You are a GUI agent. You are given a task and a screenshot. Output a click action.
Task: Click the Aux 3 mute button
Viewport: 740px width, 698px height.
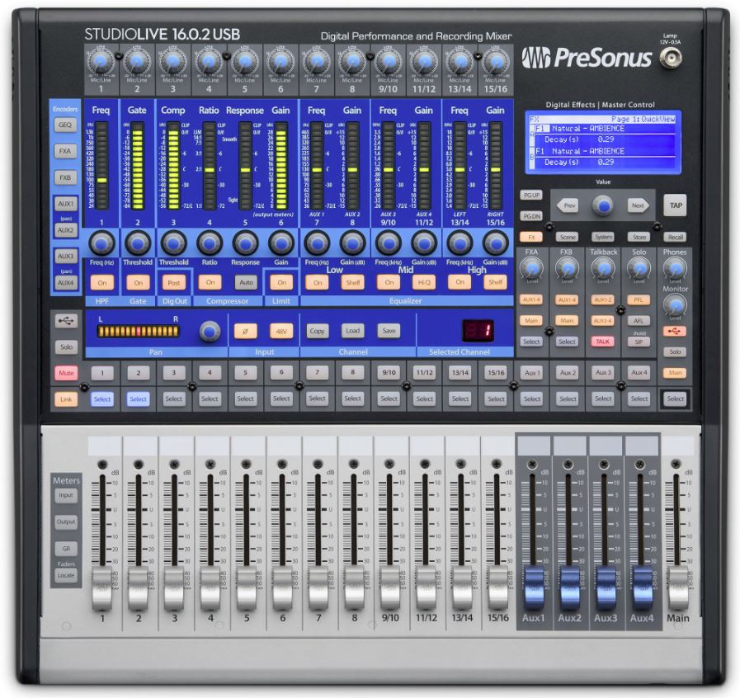pyautogui.click(x=603, y=372)
